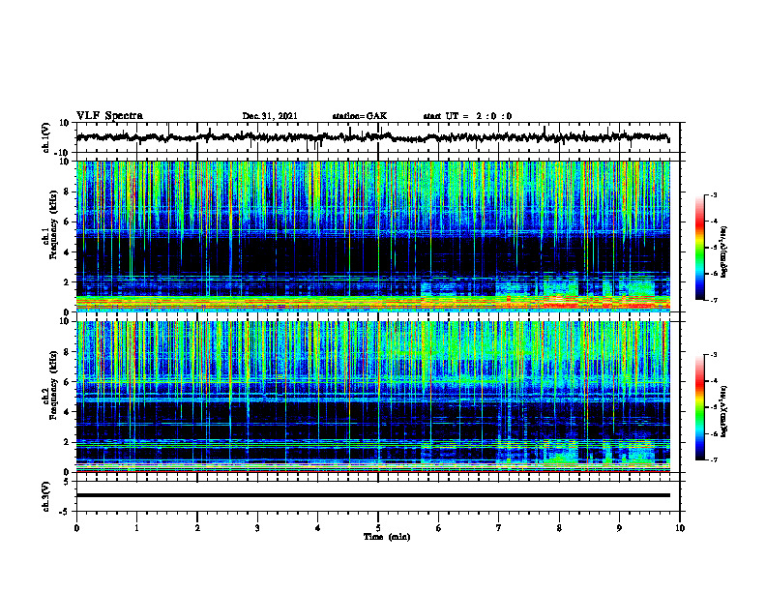Click the "station=GAK" header label
This screenshot has height=592, width=766.
tap(360, 116)
